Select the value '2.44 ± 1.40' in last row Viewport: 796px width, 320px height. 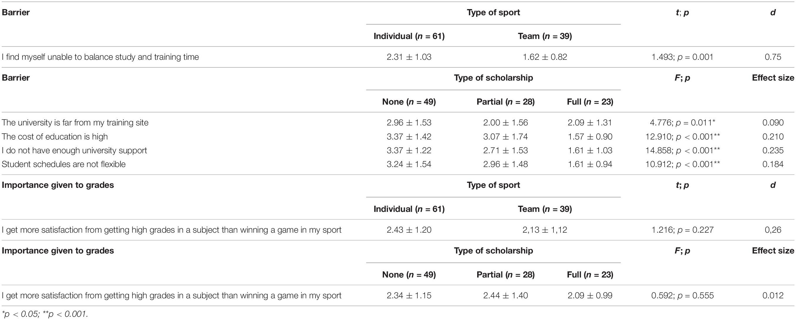click(506, 296)
